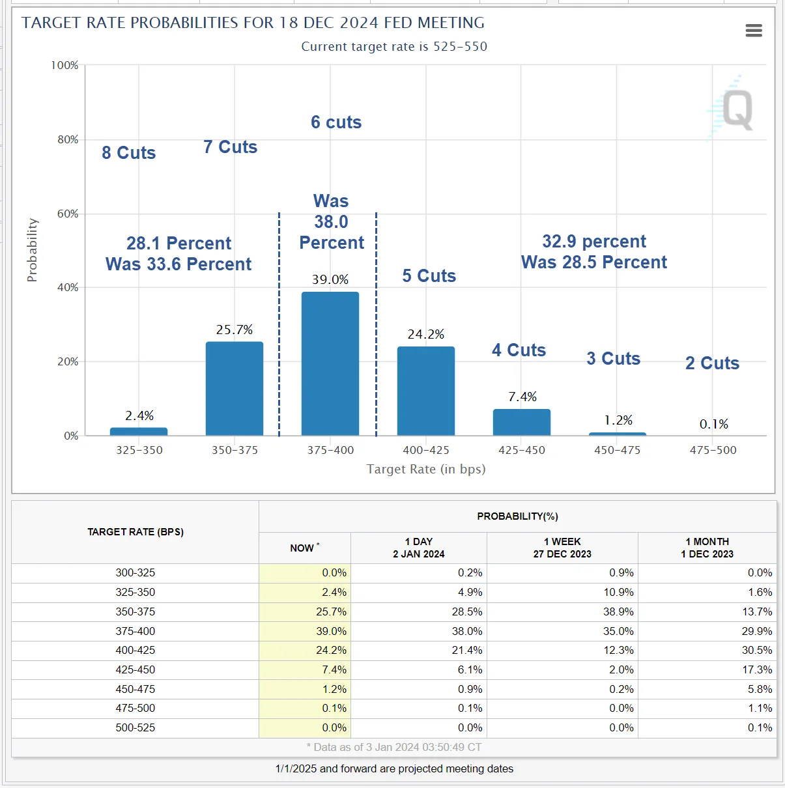Click the highlighted 39.0% NOW cell
This screenshot has width=785, height=788.
(x=305, y=631)
